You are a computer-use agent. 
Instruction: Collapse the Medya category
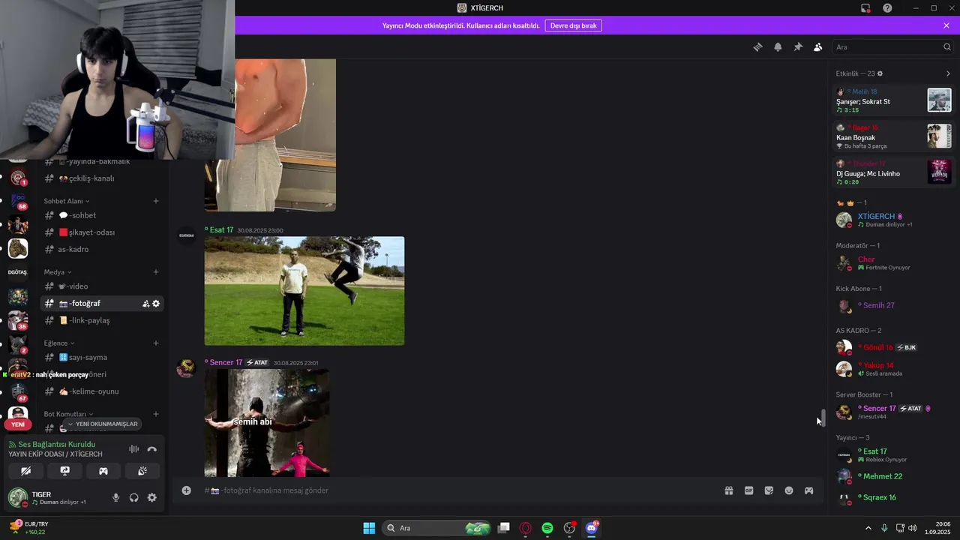[57, 272]
